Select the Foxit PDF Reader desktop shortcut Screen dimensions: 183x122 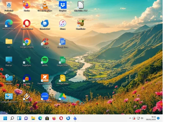45,79
